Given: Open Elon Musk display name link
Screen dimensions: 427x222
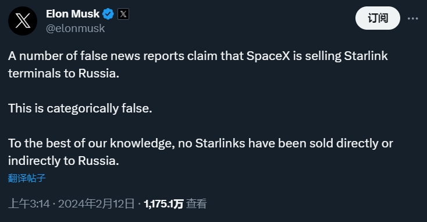Looking at the screenshot, I should (73, 13).
